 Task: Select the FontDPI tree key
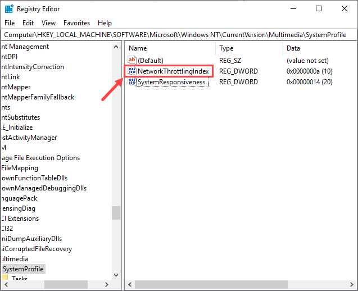coord(9,57)
